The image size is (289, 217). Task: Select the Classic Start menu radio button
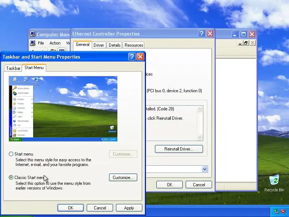click(11, 177)
